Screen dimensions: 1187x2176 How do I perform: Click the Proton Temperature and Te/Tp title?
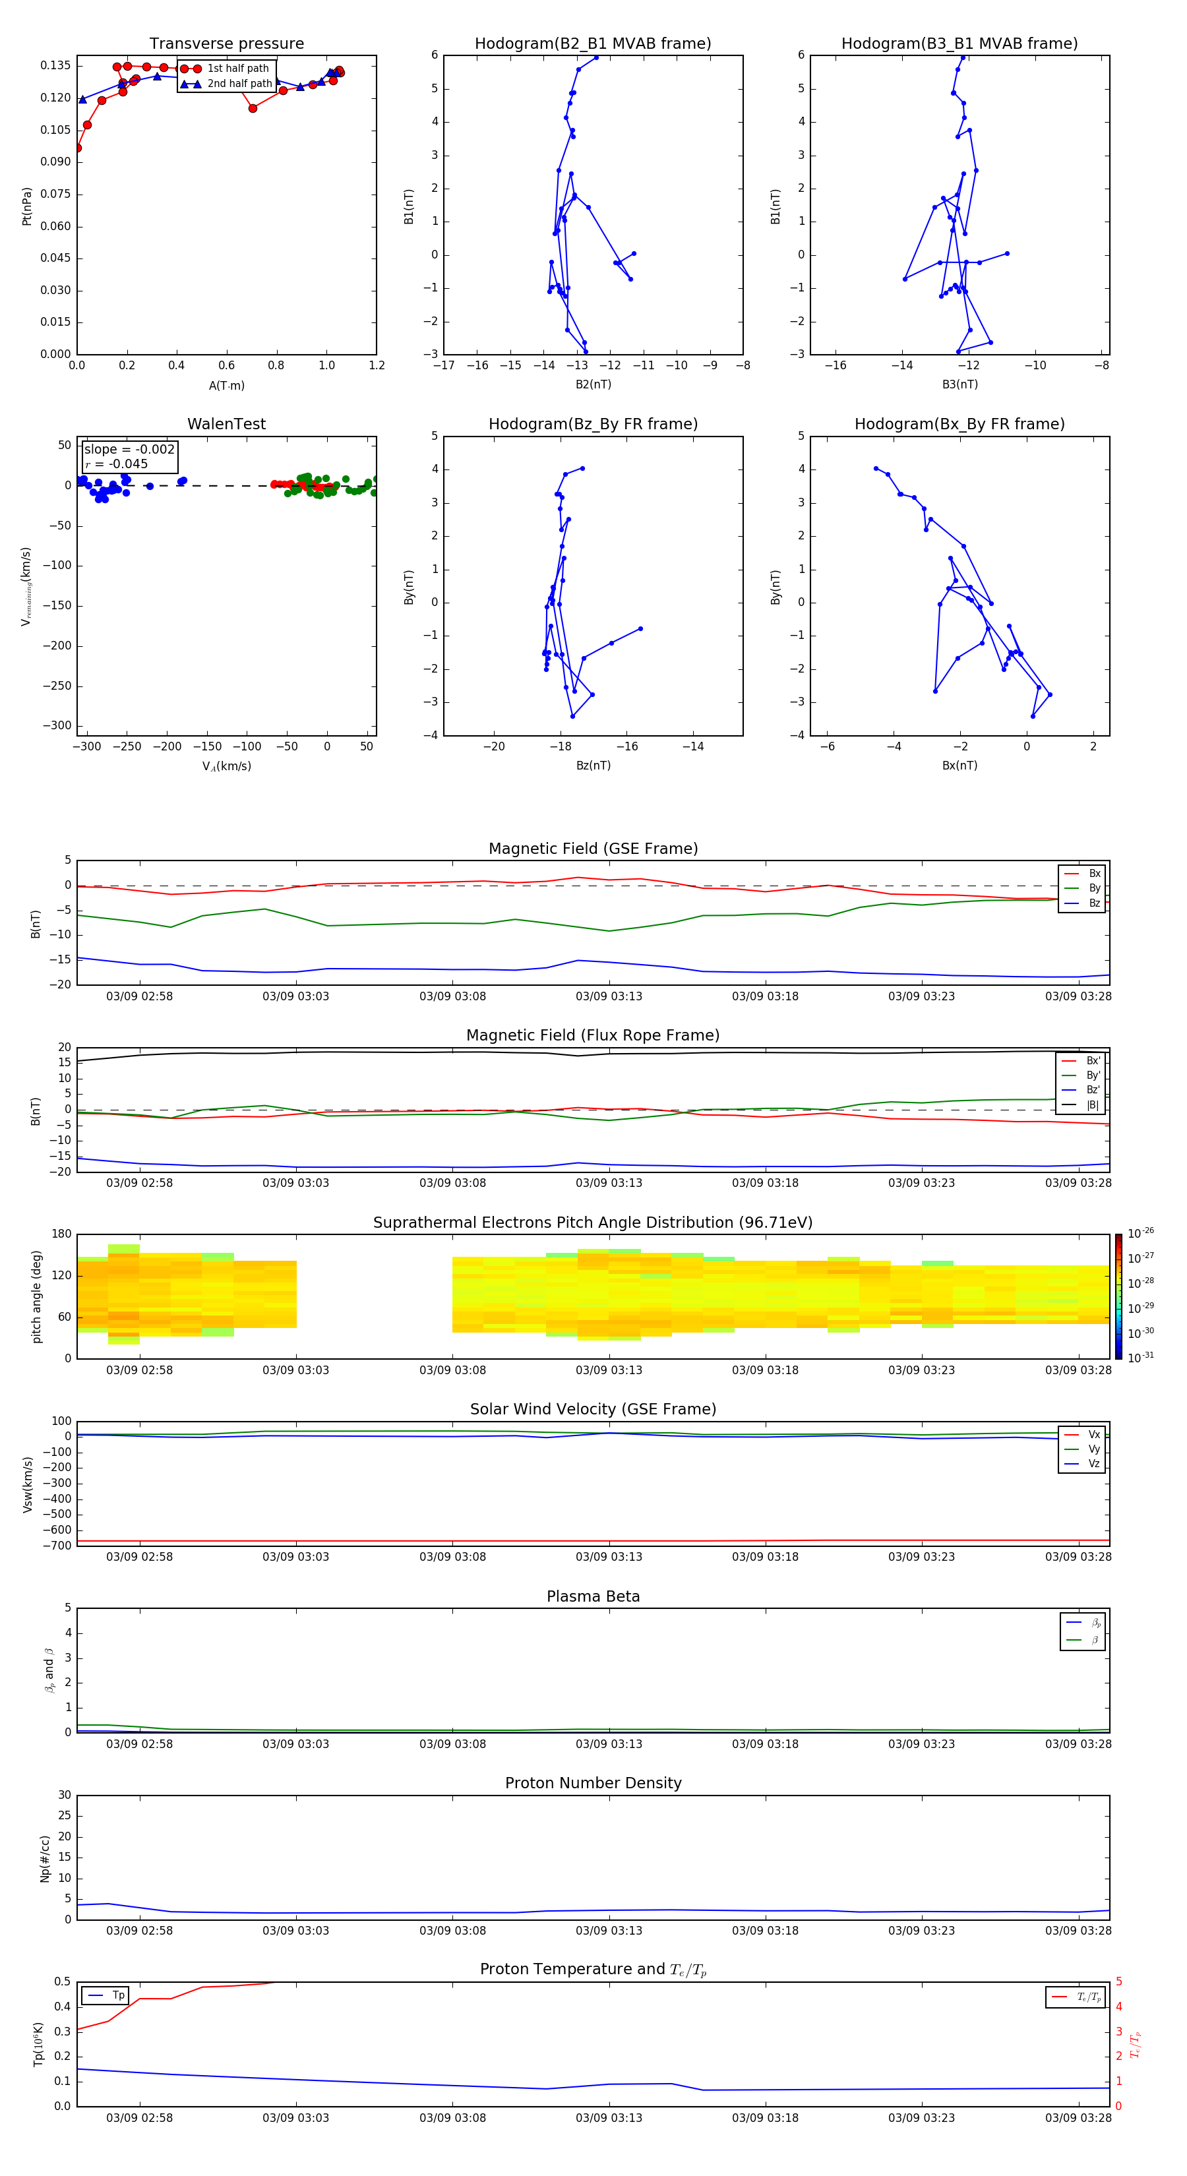593,1970
